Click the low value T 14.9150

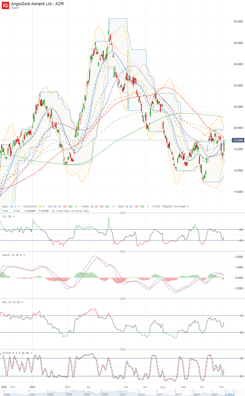click(x=44, y=211)
